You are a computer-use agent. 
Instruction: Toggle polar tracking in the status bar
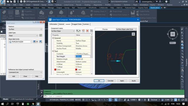click(99, 100)
